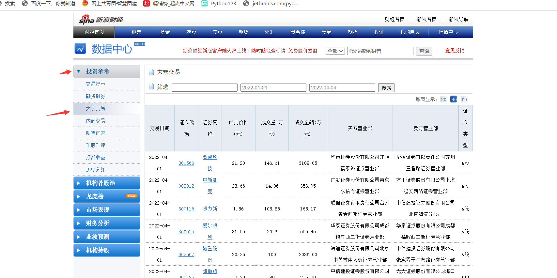Open 交易提示 in the sidebar

click(96, 84)
